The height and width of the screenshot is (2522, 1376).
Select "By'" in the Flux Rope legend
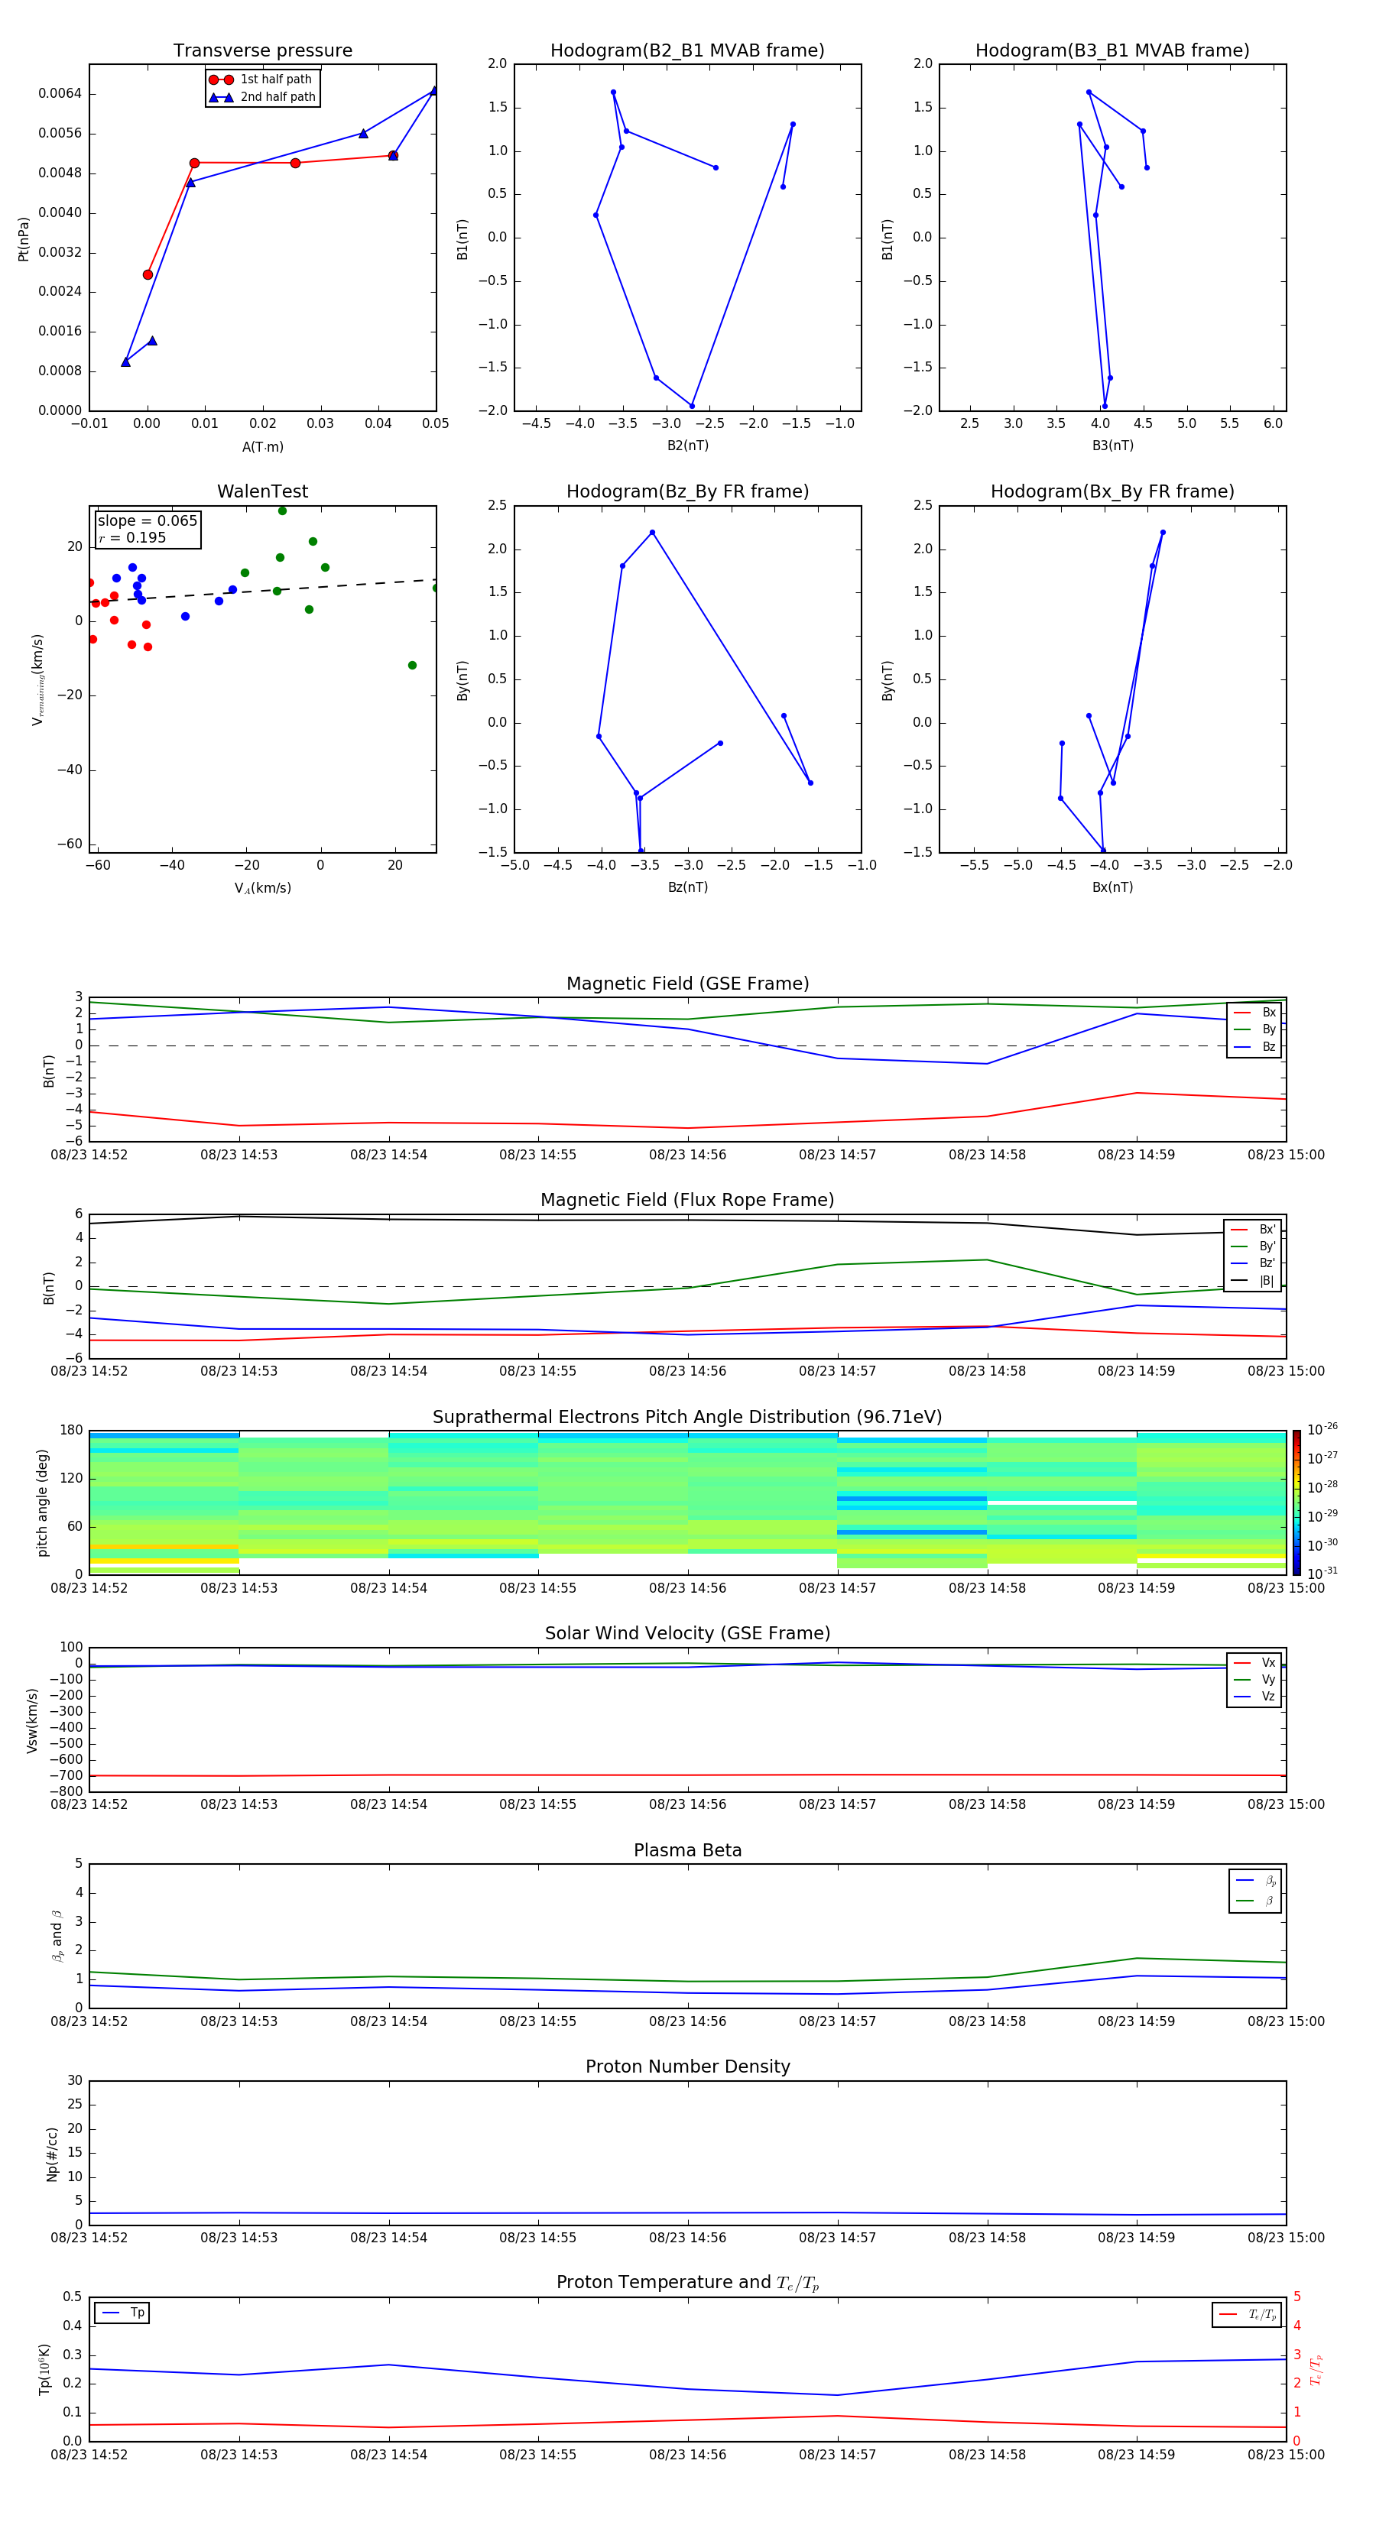click(x=1253, y=1246)
